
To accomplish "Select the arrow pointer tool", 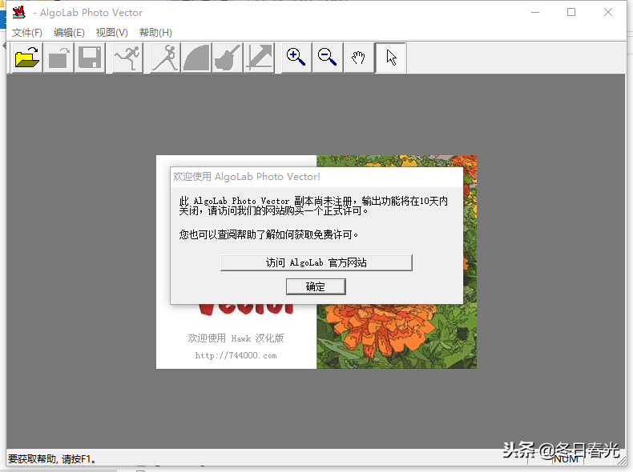I will tap(390, 58).
